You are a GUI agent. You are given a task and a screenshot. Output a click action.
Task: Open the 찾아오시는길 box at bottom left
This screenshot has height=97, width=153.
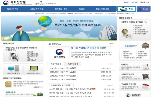[x=23, y=93]
